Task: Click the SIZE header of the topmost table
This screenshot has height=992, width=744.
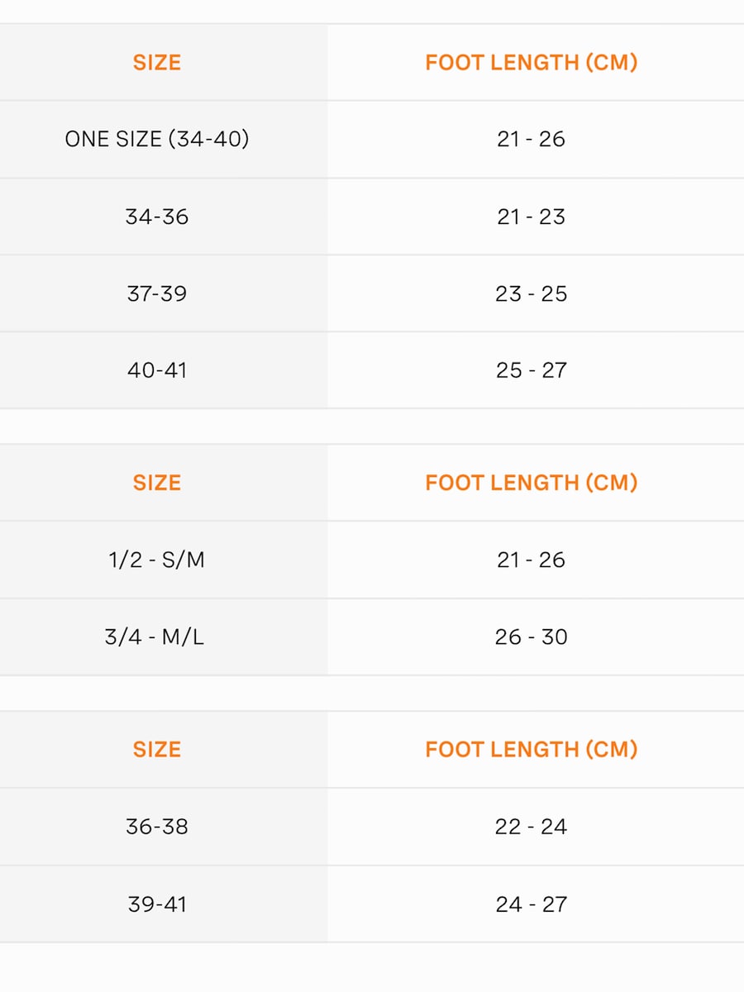Action: [x=157, y=63]
